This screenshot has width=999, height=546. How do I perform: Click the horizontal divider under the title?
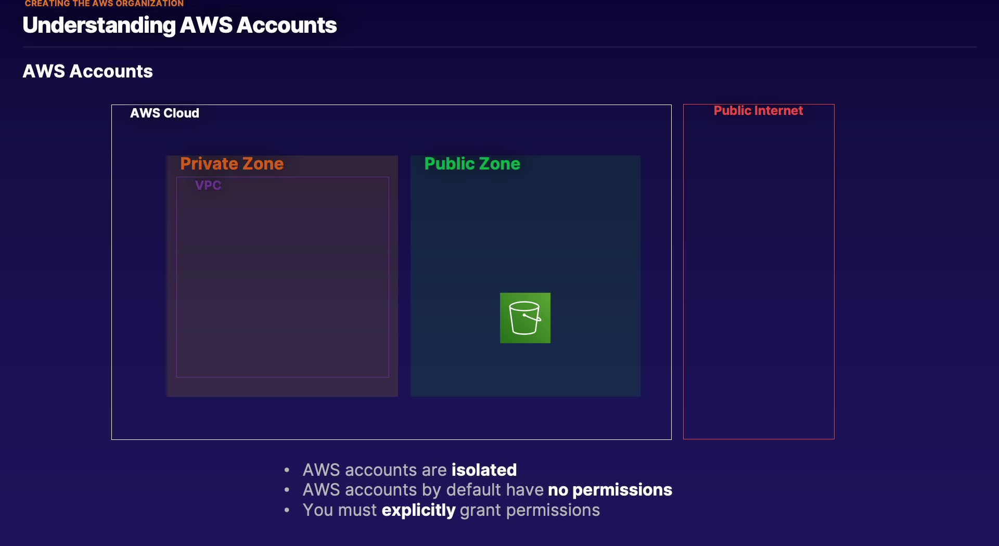[499, 47]
